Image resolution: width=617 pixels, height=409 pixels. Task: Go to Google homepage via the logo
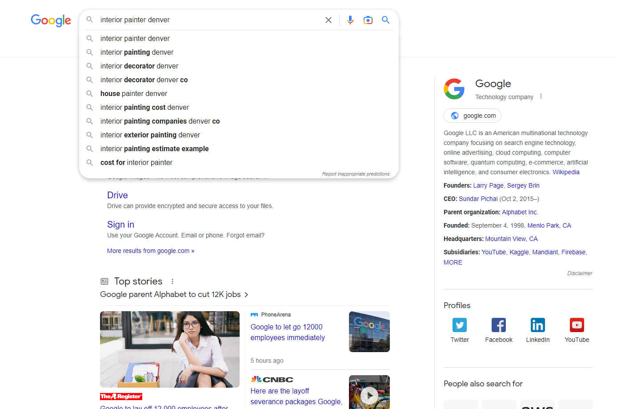(51, 20)
